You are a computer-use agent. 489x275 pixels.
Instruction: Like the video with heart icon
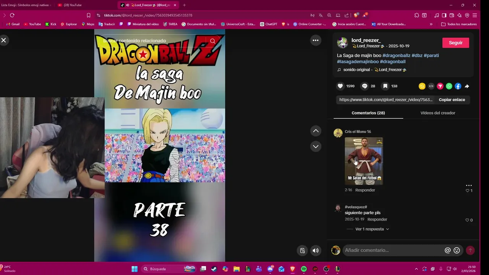pyautogui.click(x=340, y=86)
